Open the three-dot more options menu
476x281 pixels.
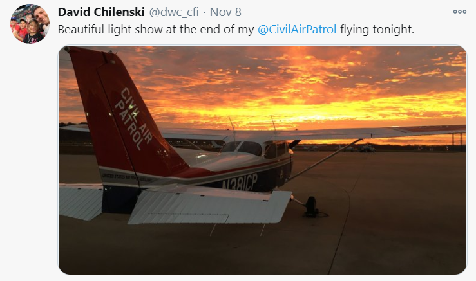[x=459, y=12]
